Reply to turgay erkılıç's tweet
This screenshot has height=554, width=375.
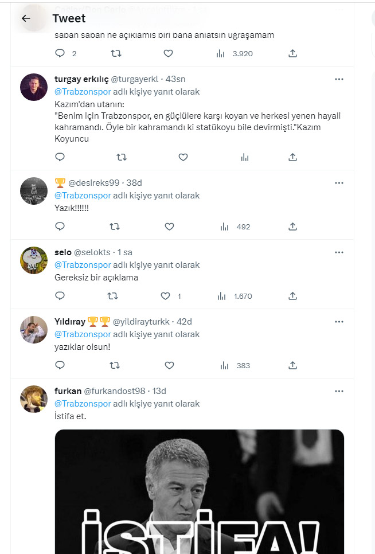click(60, 157)
